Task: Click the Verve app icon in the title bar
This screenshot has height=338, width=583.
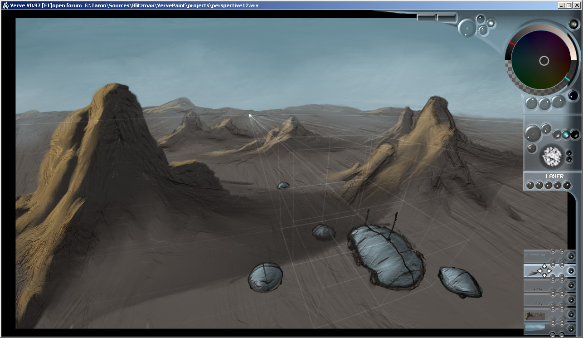Action: (5, 5)
